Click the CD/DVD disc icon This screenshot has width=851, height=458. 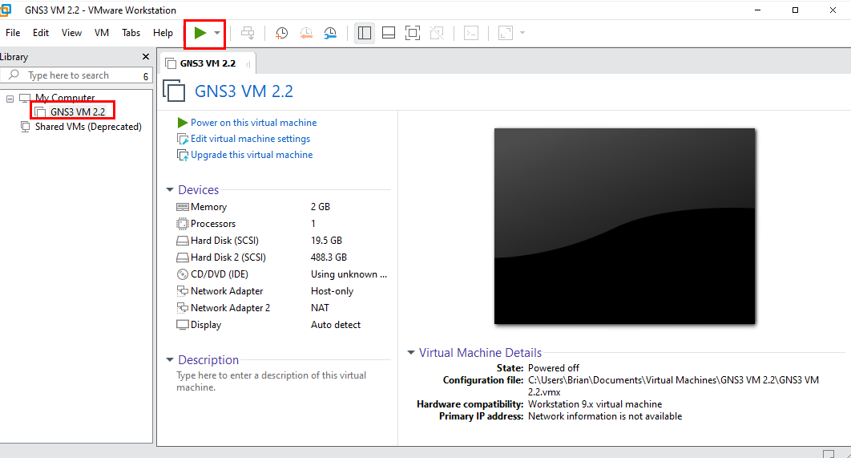click(x=183, y=274)
